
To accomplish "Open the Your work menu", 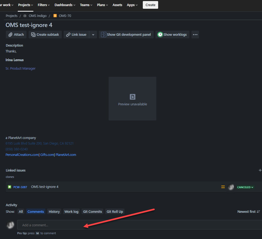I will tap(7, 5).
